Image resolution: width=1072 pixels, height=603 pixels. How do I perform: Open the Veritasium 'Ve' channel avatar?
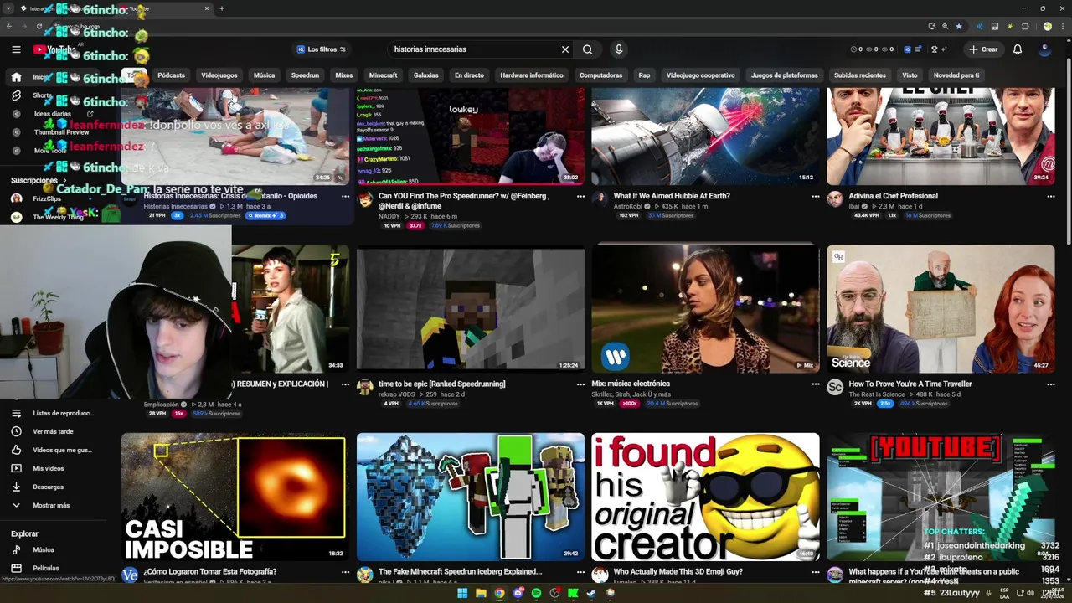[130, 575]
